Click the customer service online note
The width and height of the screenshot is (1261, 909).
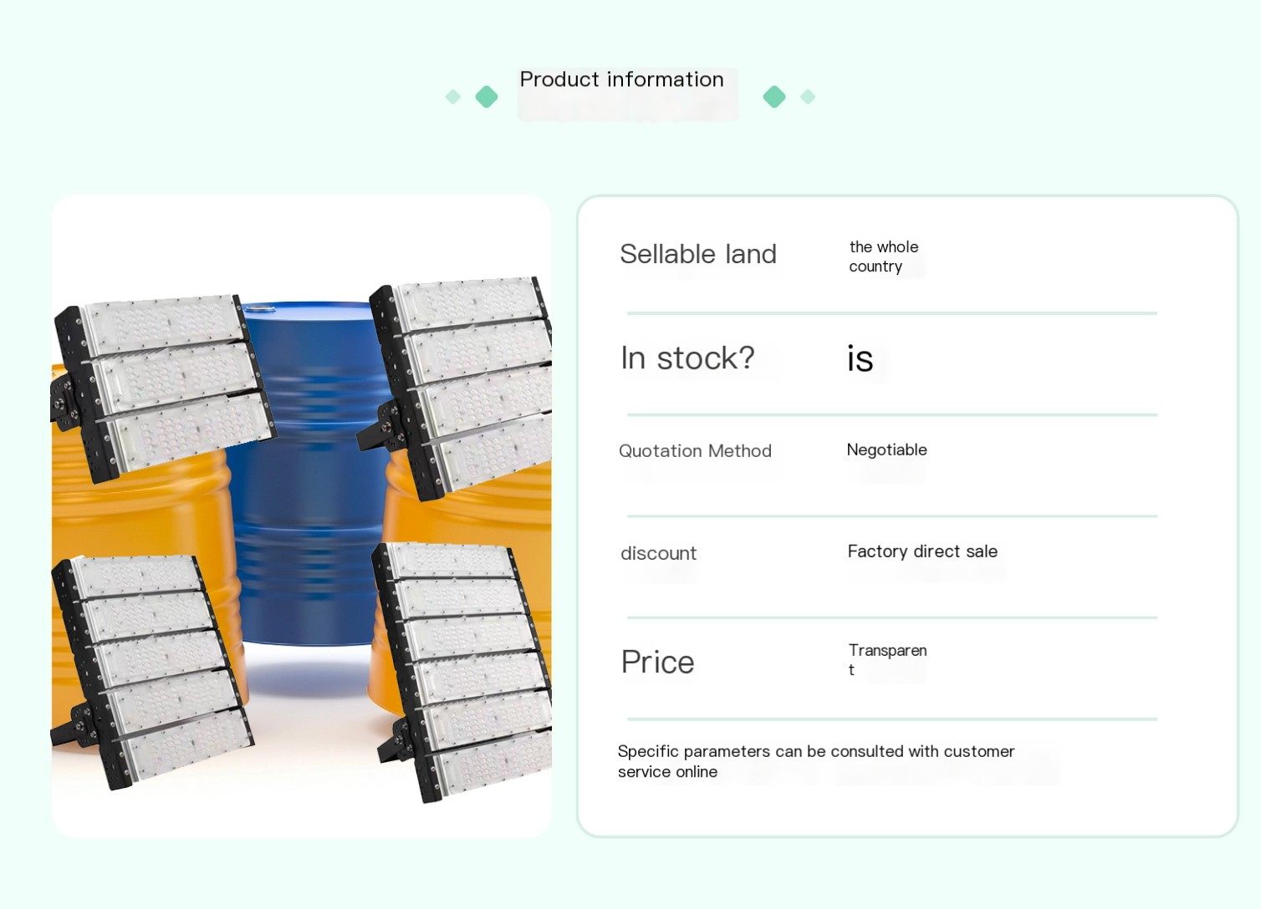pyautogui.click(x=816, y=761)
